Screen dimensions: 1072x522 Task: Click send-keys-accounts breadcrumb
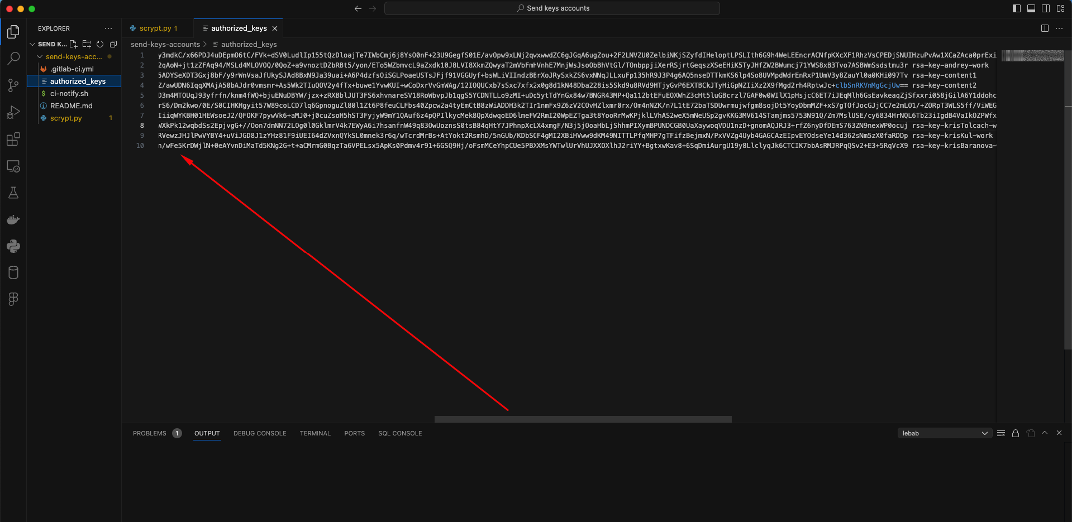pyautogui.click(x=165, y=44)
